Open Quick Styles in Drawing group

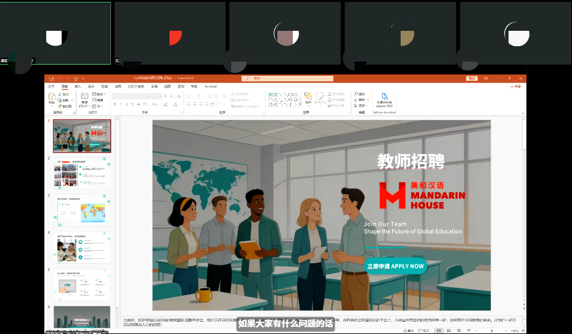pos(320,99)
